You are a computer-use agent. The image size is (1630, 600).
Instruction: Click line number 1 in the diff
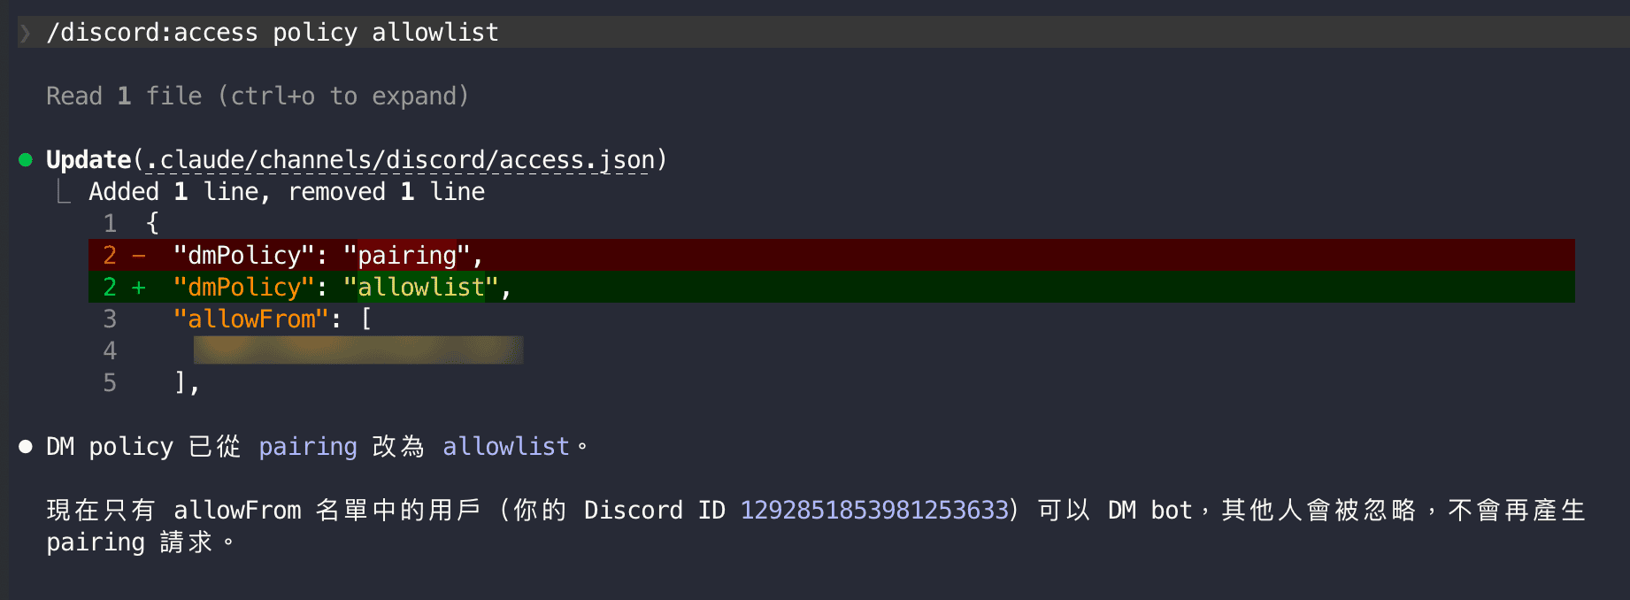[110, 224]
